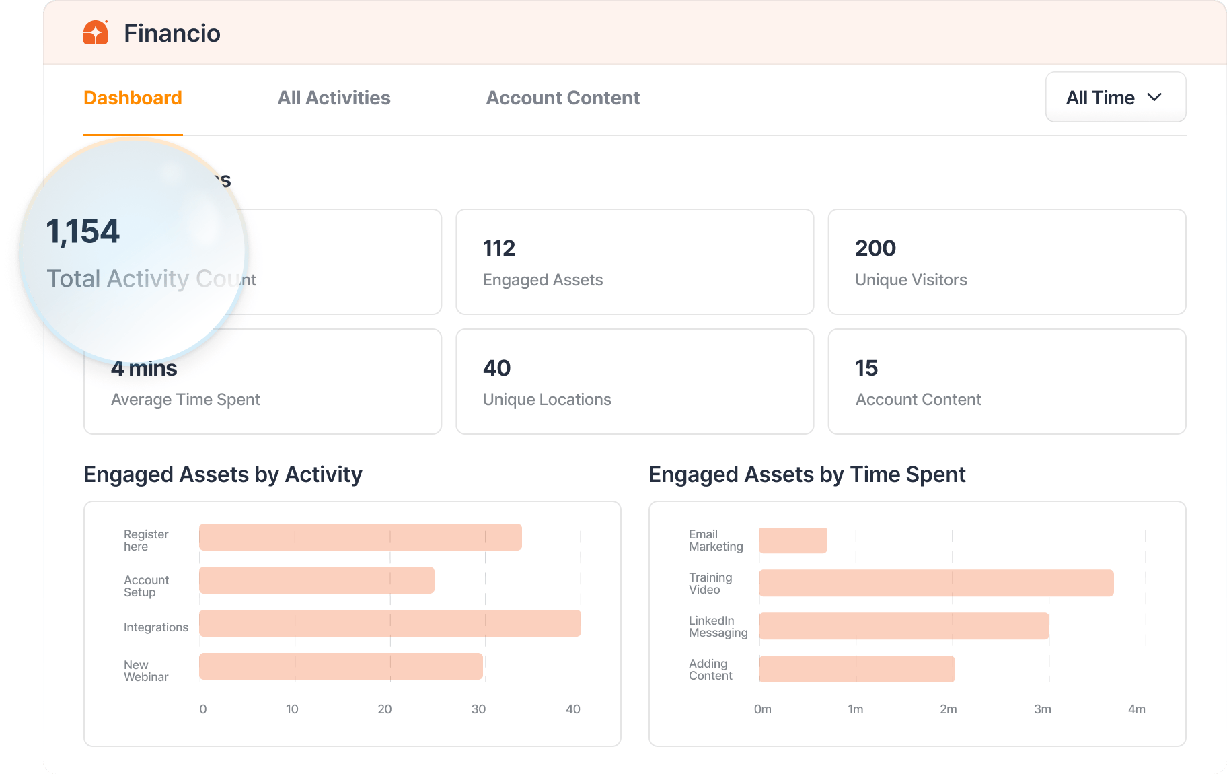
Task: Click the Register here bar in chart
Action: [x=360, y=537]
